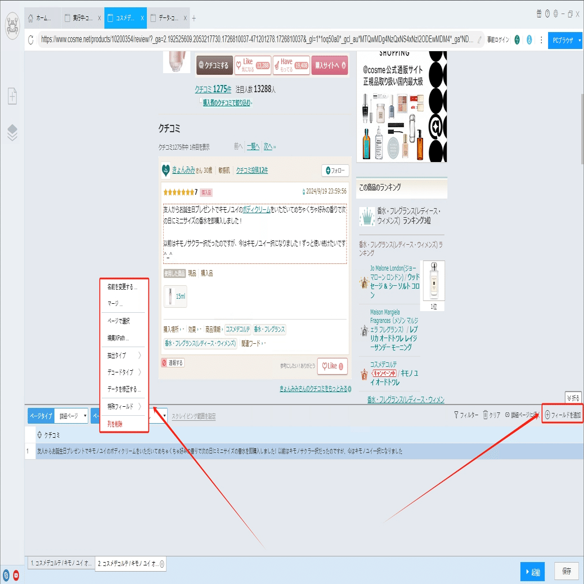Open the help question mark icon

pos(547,14)
